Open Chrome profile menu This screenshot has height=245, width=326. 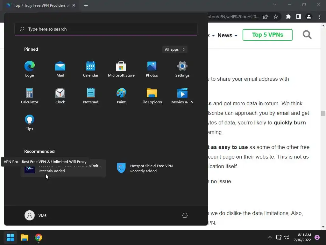(x=309, y=17)
